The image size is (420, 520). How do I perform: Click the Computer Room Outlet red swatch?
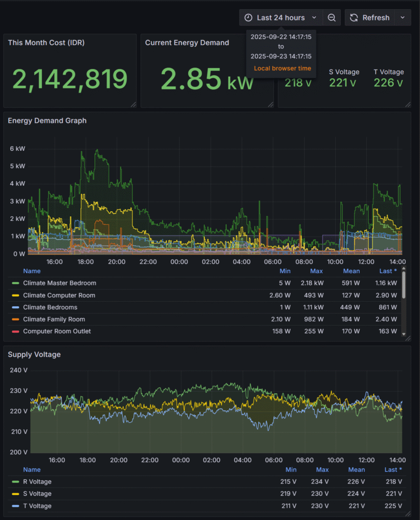[x=15, y=331]
